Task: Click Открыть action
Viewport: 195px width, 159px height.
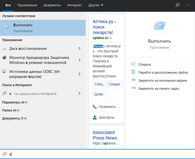Action: click(144, 65)
